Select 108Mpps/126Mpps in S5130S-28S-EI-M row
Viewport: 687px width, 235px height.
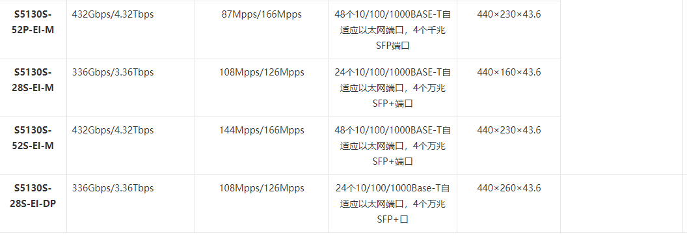[x=262, y=72]
